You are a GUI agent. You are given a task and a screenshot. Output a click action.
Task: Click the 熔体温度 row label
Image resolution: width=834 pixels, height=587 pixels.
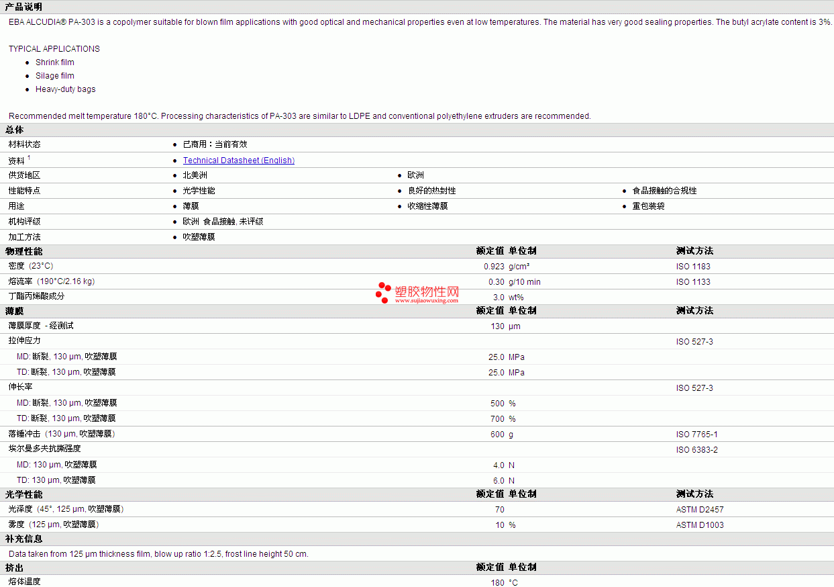point(24,582)
